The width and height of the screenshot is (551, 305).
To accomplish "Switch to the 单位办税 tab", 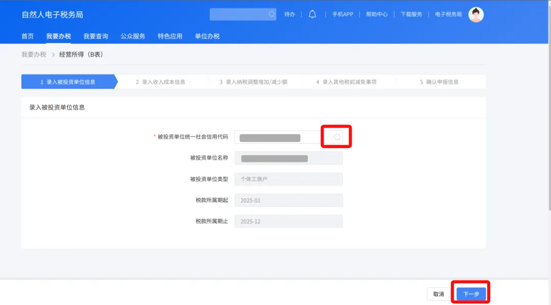I will (x=206, y=36).
